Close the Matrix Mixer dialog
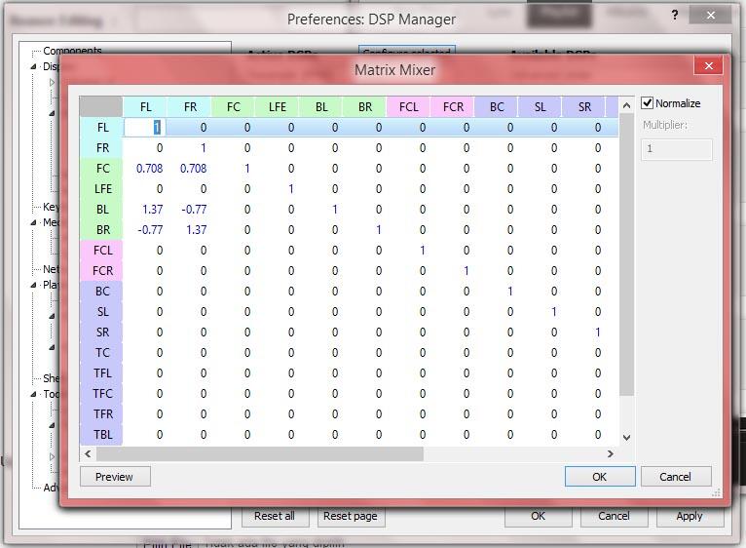Viewport: 746px width, 548px height. (x=708, y=65)
